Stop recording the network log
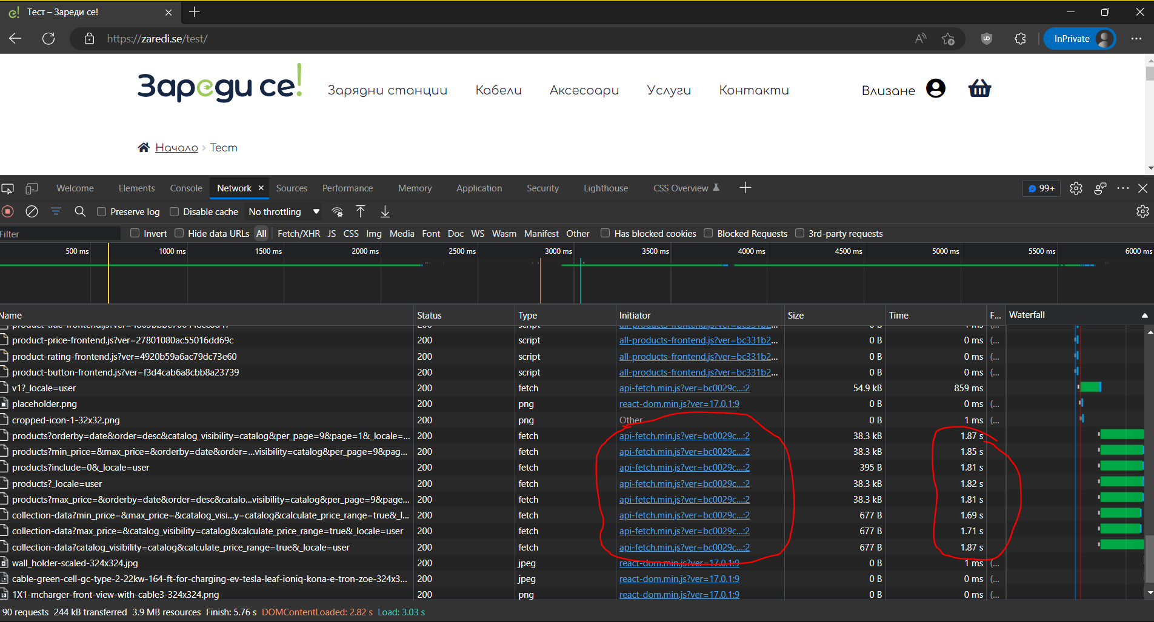1154x622 pixels. (7, 211)
